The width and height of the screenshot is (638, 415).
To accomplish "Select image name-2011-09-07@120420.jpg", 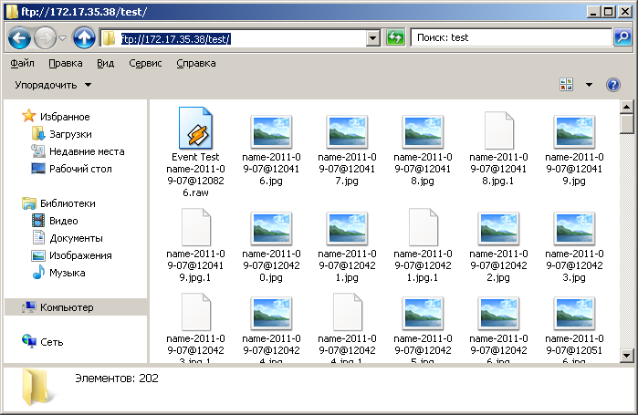I will tap(271, 247).
